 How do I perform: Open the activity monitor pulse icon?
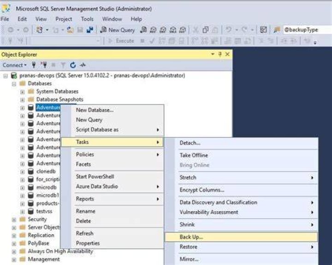pyautogui.click(x=83, y=65)
